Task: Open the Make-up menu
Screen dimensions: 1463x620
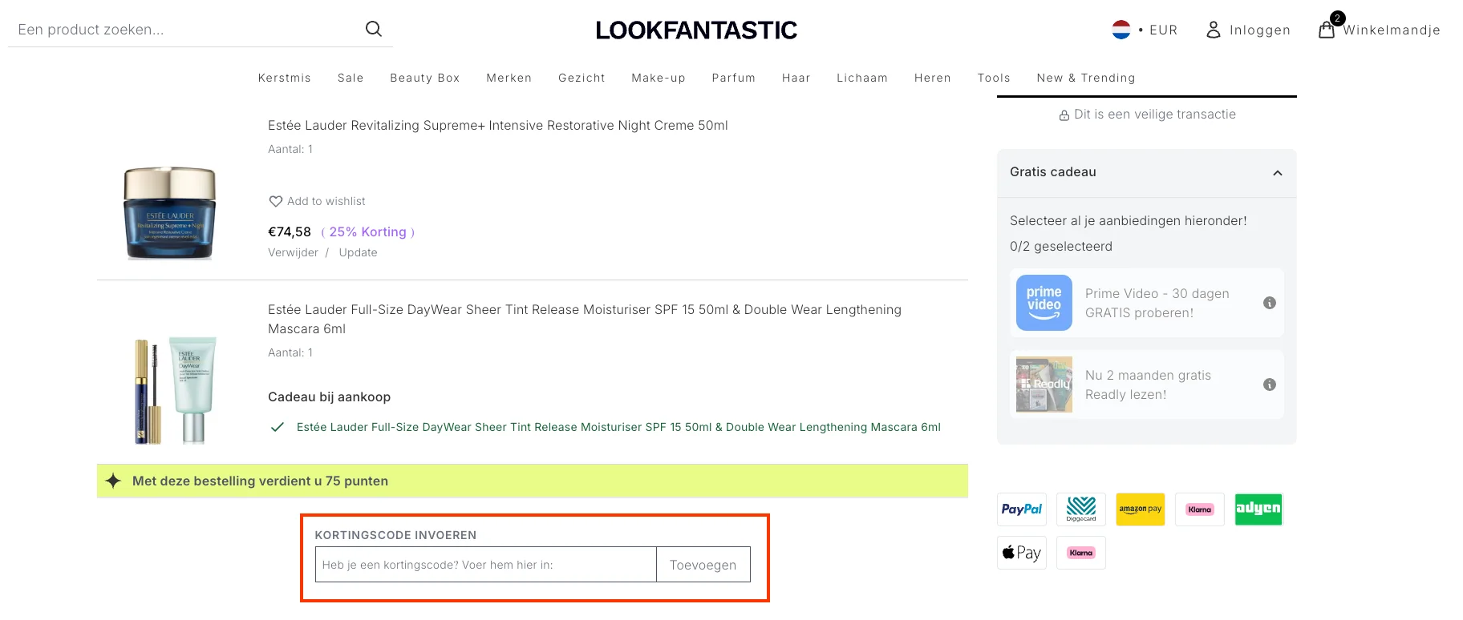Action: (659, 78)
